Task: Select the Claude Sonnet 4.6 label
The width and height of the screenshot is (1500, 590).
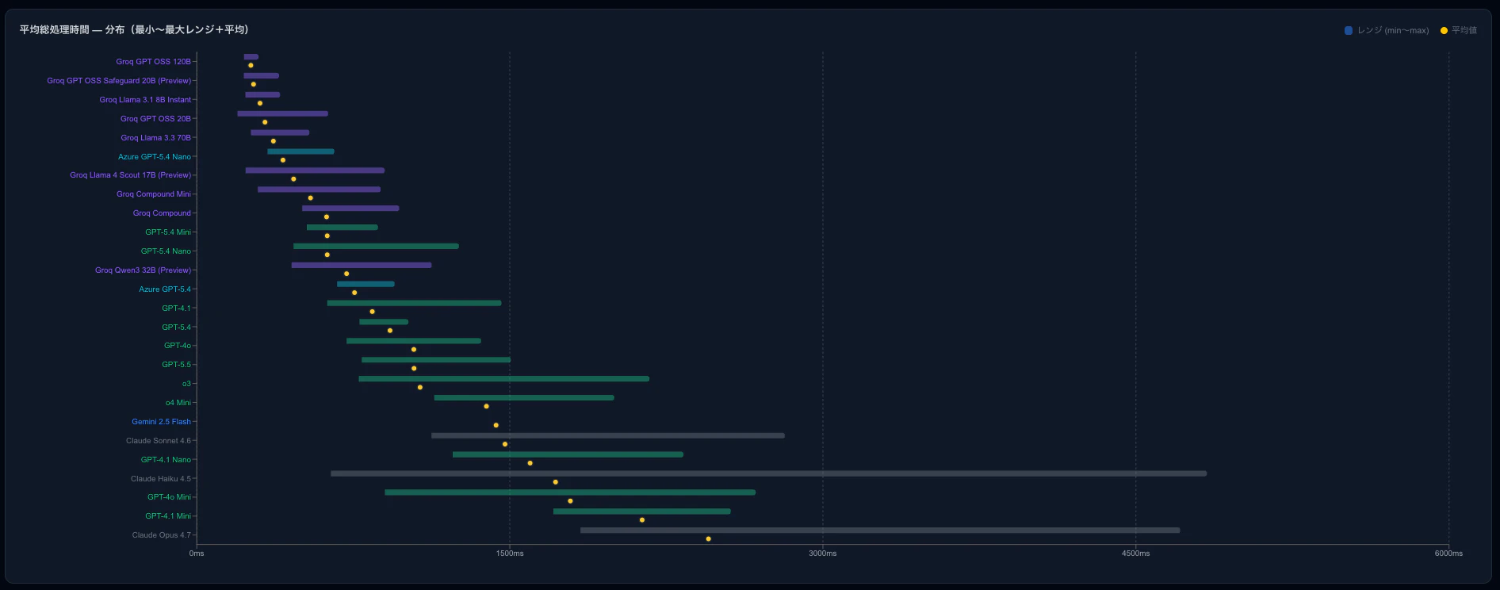Action: 159,441
